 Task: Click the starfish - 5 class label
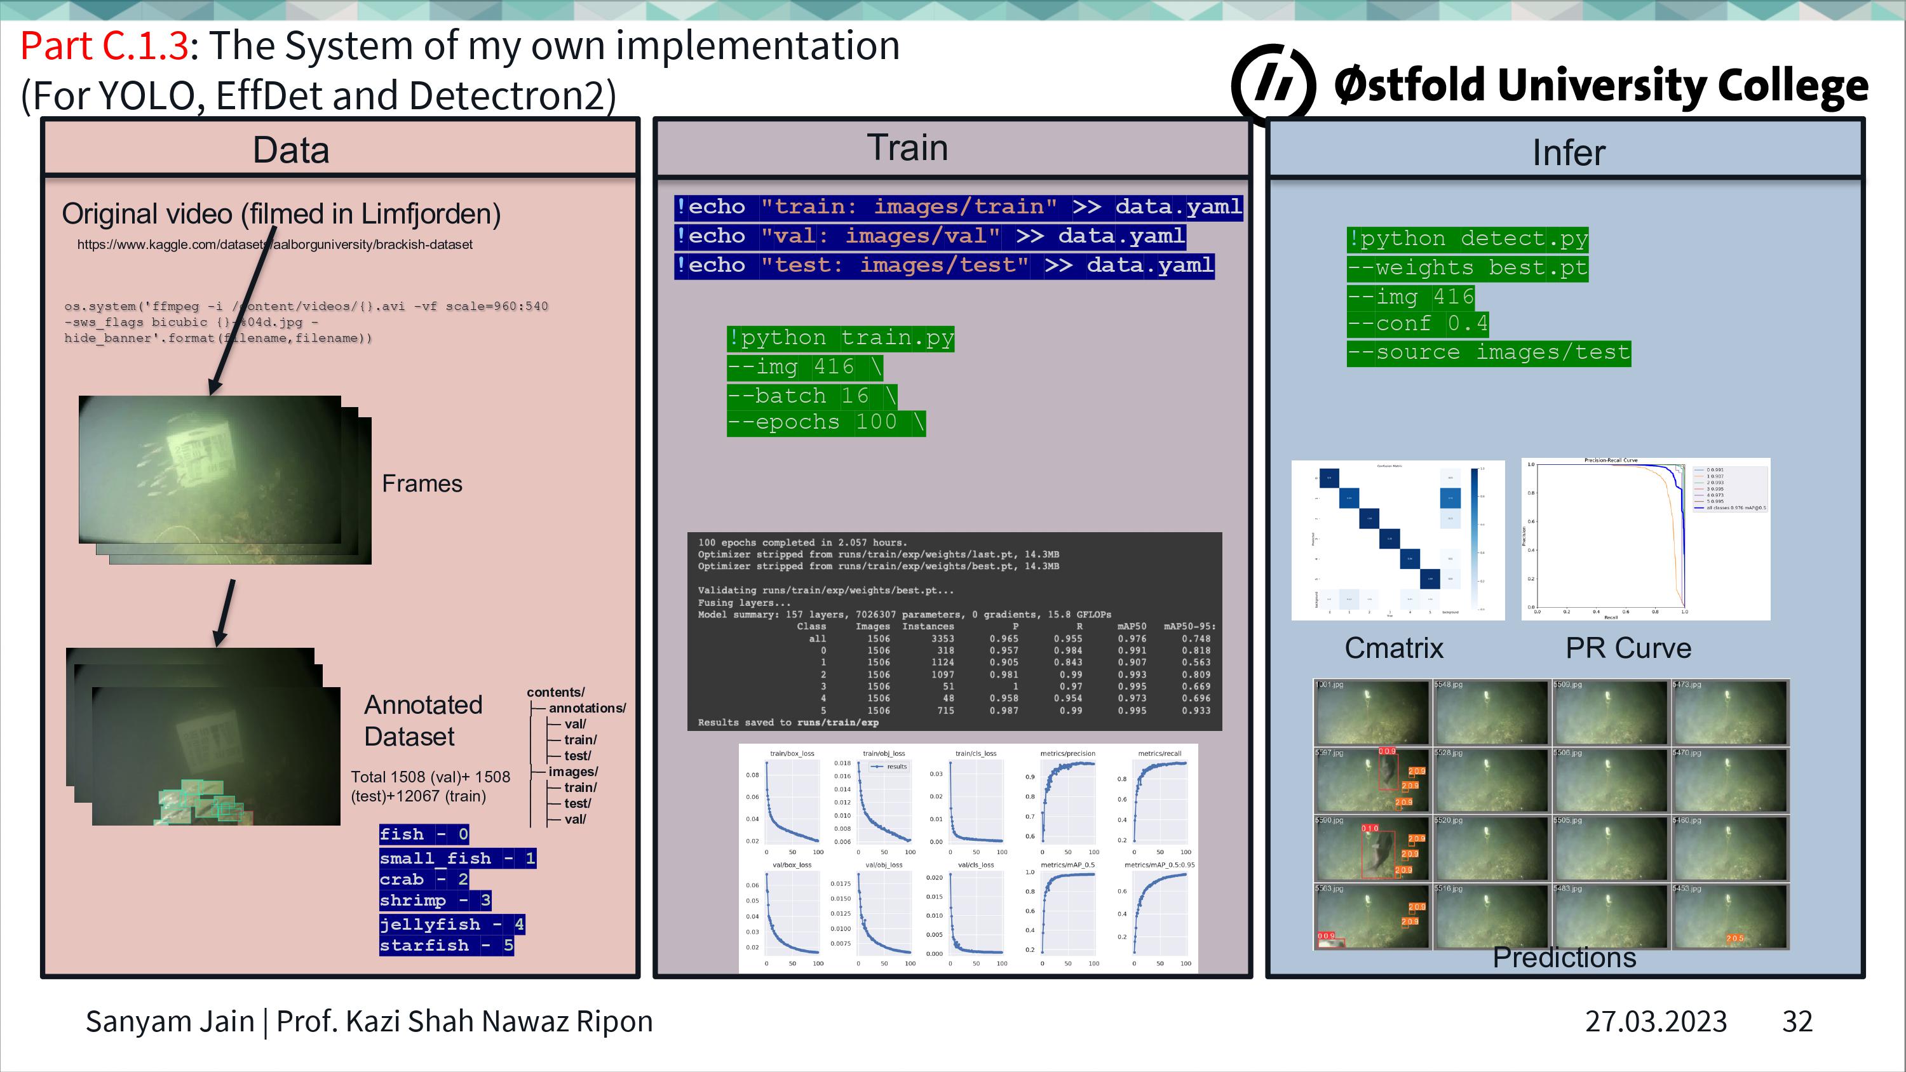[447, 945]
